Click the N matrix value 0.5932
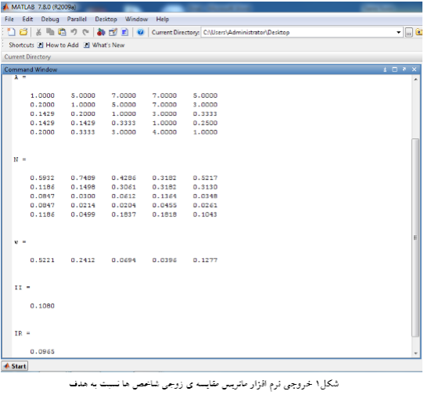424x402 pixels. click(x=42, y=178)
